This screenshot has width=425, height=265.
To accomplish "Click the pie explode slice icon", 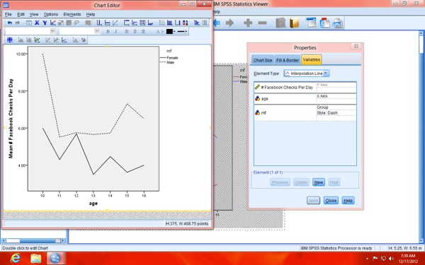I will (84, 40).
